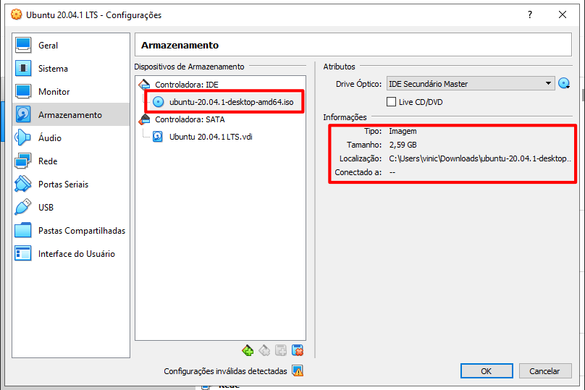Confirm settings with the OK button
The image size is (585, 390).
[487, 371]
